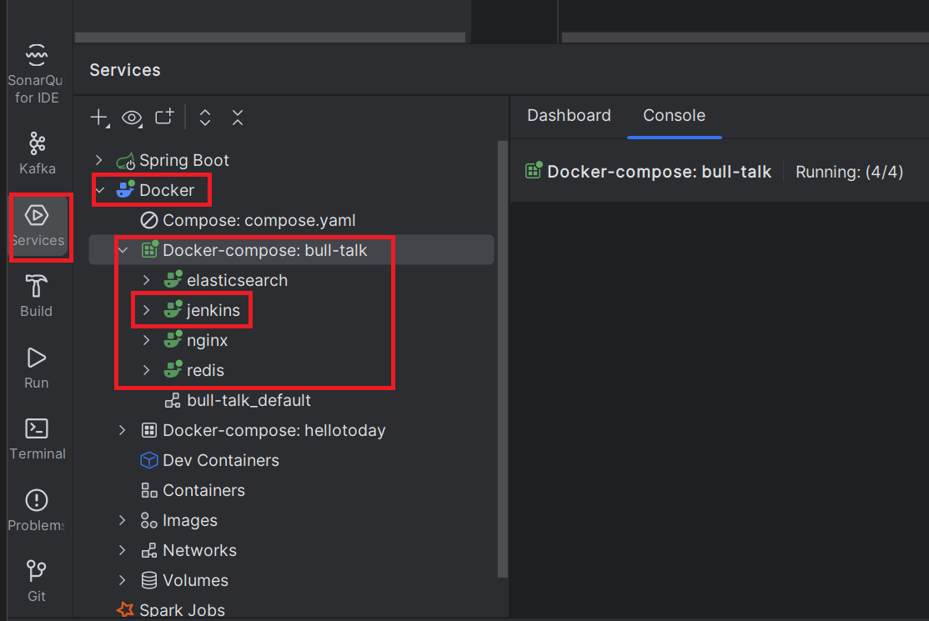Click the 'nginx' label text
This screenshot has height=621, width=929.
coord(208,340)
